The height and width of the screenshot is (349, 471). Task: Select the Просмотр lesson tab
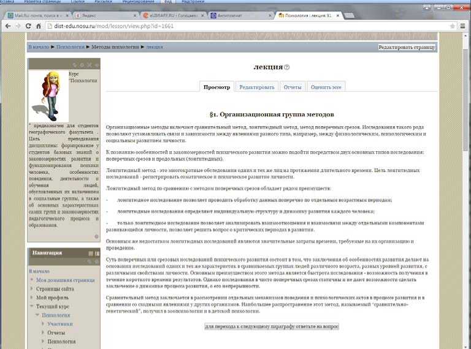216,87
